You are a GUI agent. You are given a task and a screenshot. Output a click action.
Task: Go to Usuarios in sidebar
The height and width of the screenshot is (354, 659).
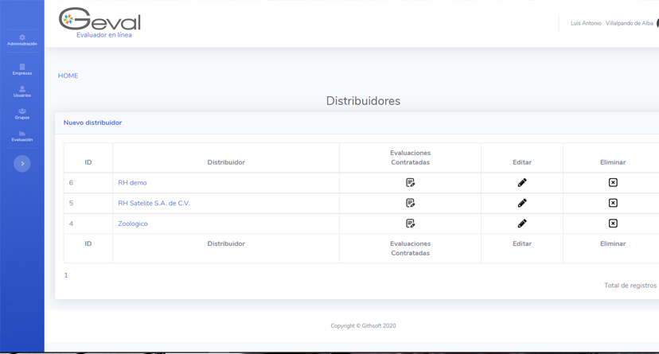pos(22,92)
